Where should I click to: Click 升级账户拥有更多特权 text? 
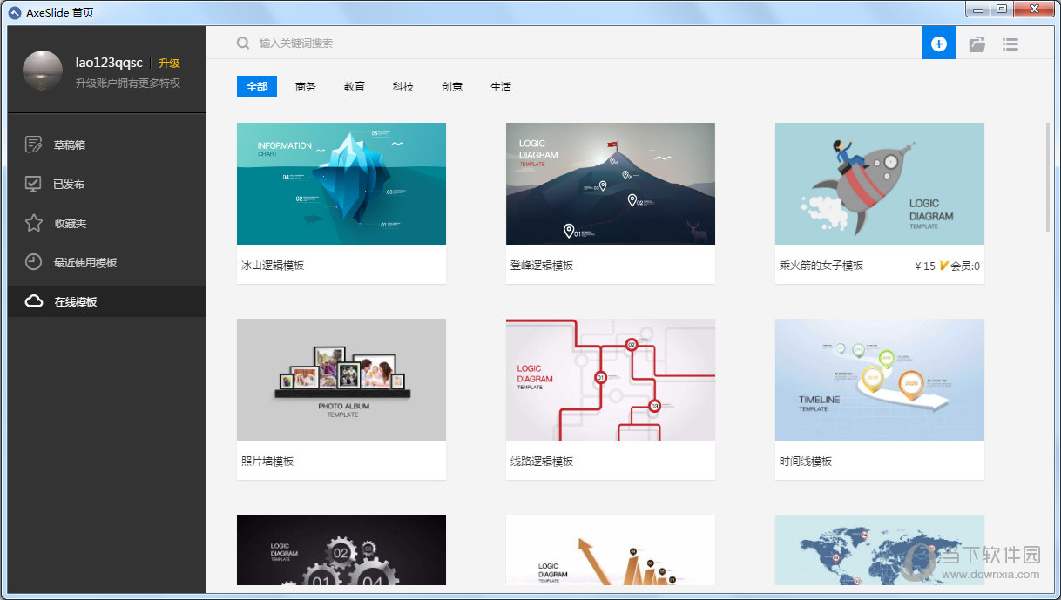(127, 84)
